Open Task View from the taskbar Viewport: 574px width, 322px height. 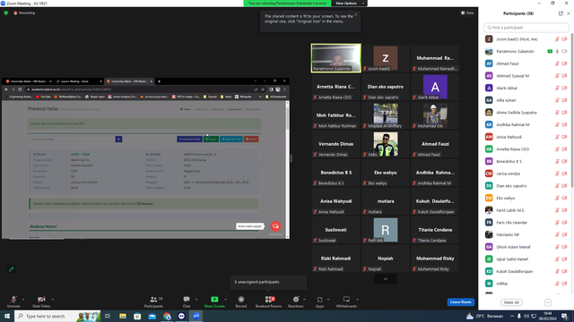(x=108, y=316)
